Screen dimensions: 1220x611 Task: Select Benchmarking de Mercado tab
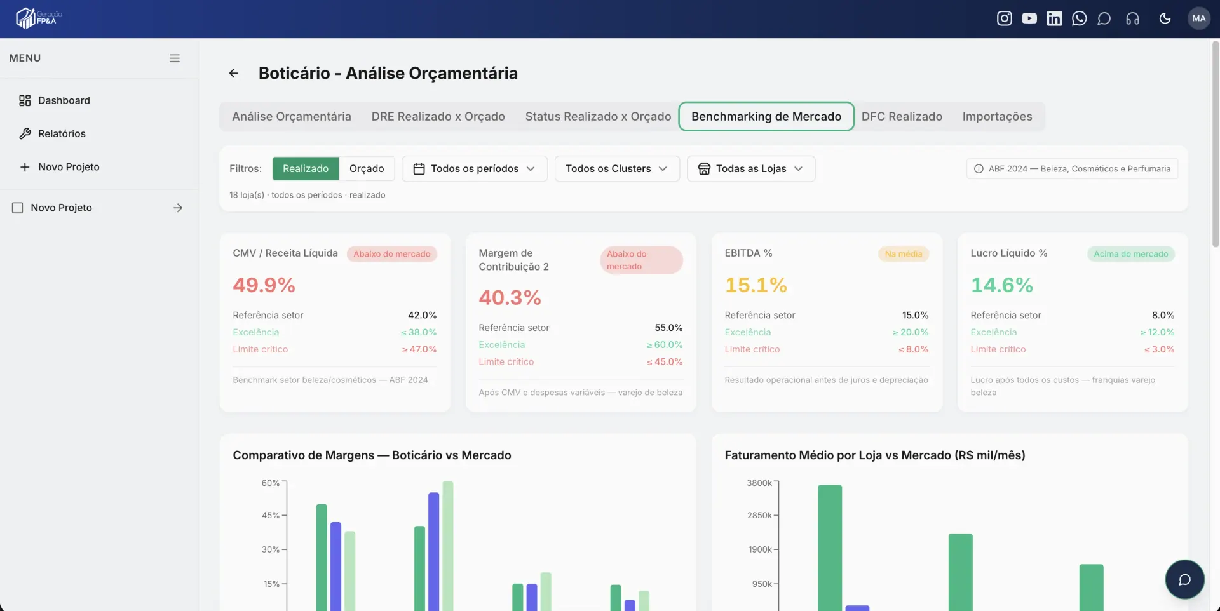pyautogui.click(x=766, y=117)
